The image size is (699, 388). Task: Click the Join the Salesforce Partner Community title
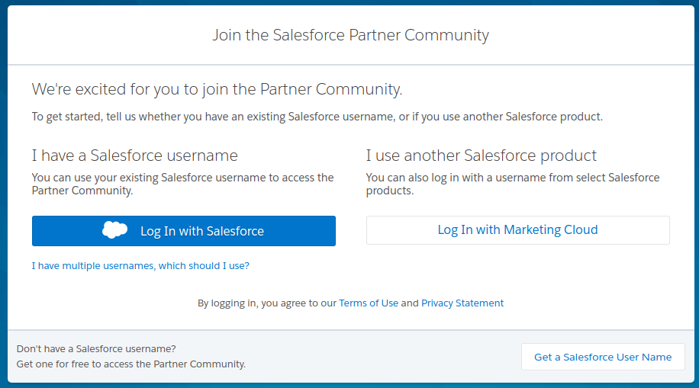[350, 35]
